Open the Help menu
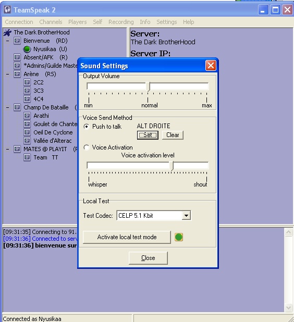 (189, 22)
